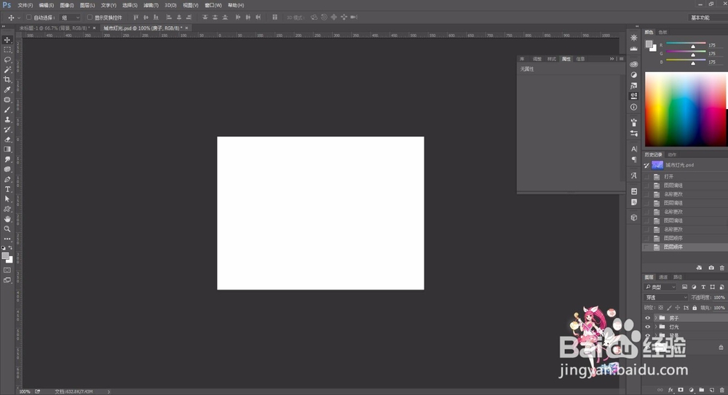Toggle the lock all padlock icon

(695, 308)
